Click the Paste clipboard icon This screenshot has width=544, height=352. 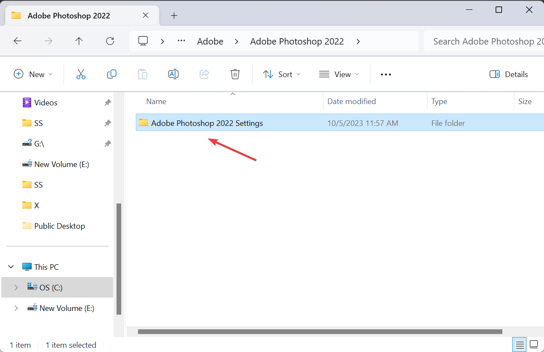[x=143, y=74]
